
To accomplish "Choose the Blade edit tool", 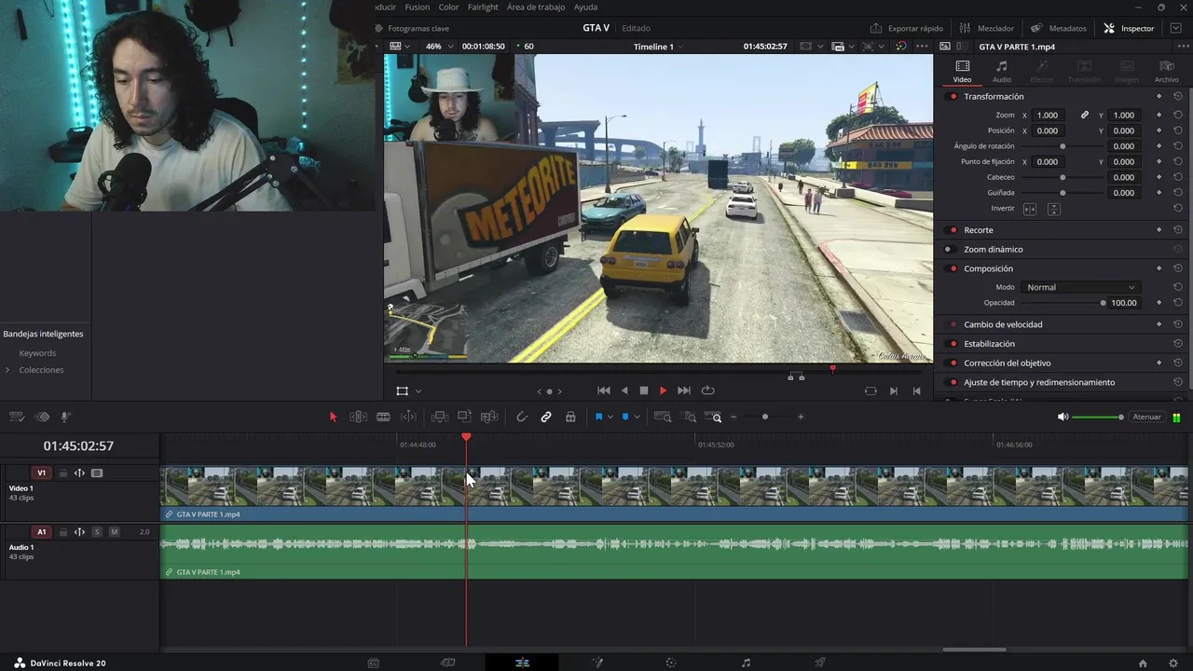I will coord(383,417).
